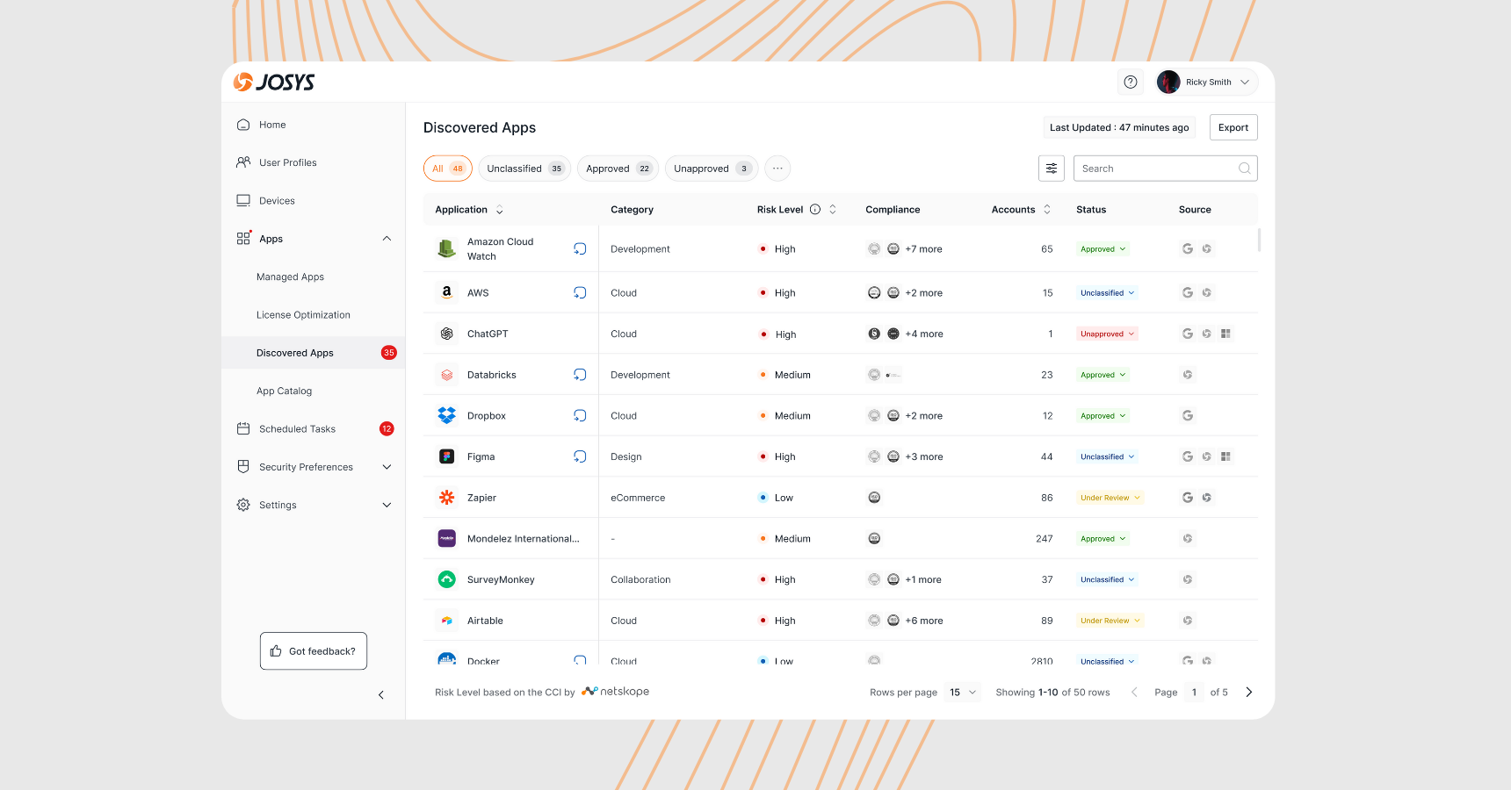This screenshot has width=1511, height=790.
Task: Click the SurveyMonkey app logo
Action: coord(447,579)
